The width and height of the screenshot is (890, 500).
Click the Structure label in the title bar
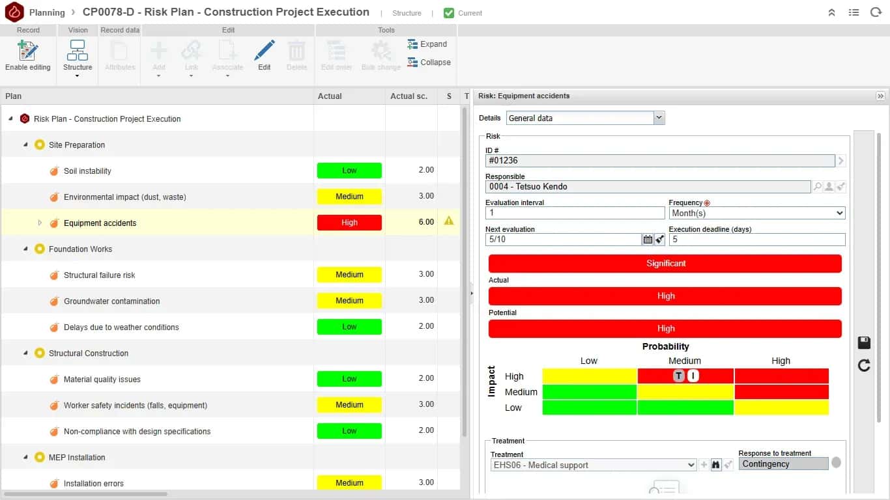[x=407, y=13]
